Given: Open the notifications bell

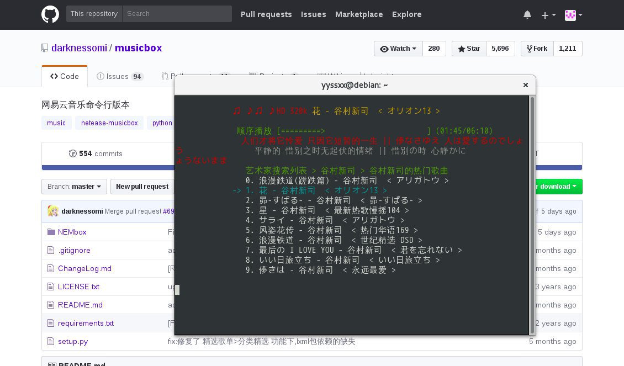Looking at the screenshot, I should (527, 15).
